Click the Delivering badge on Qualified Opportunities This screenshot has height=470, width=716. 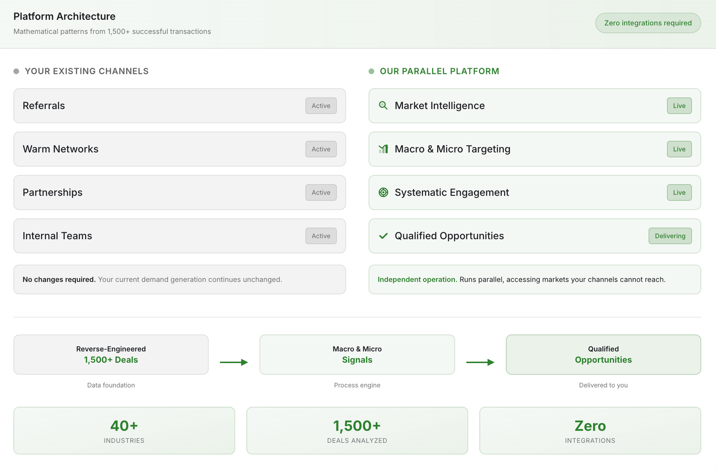coord(669,236)
